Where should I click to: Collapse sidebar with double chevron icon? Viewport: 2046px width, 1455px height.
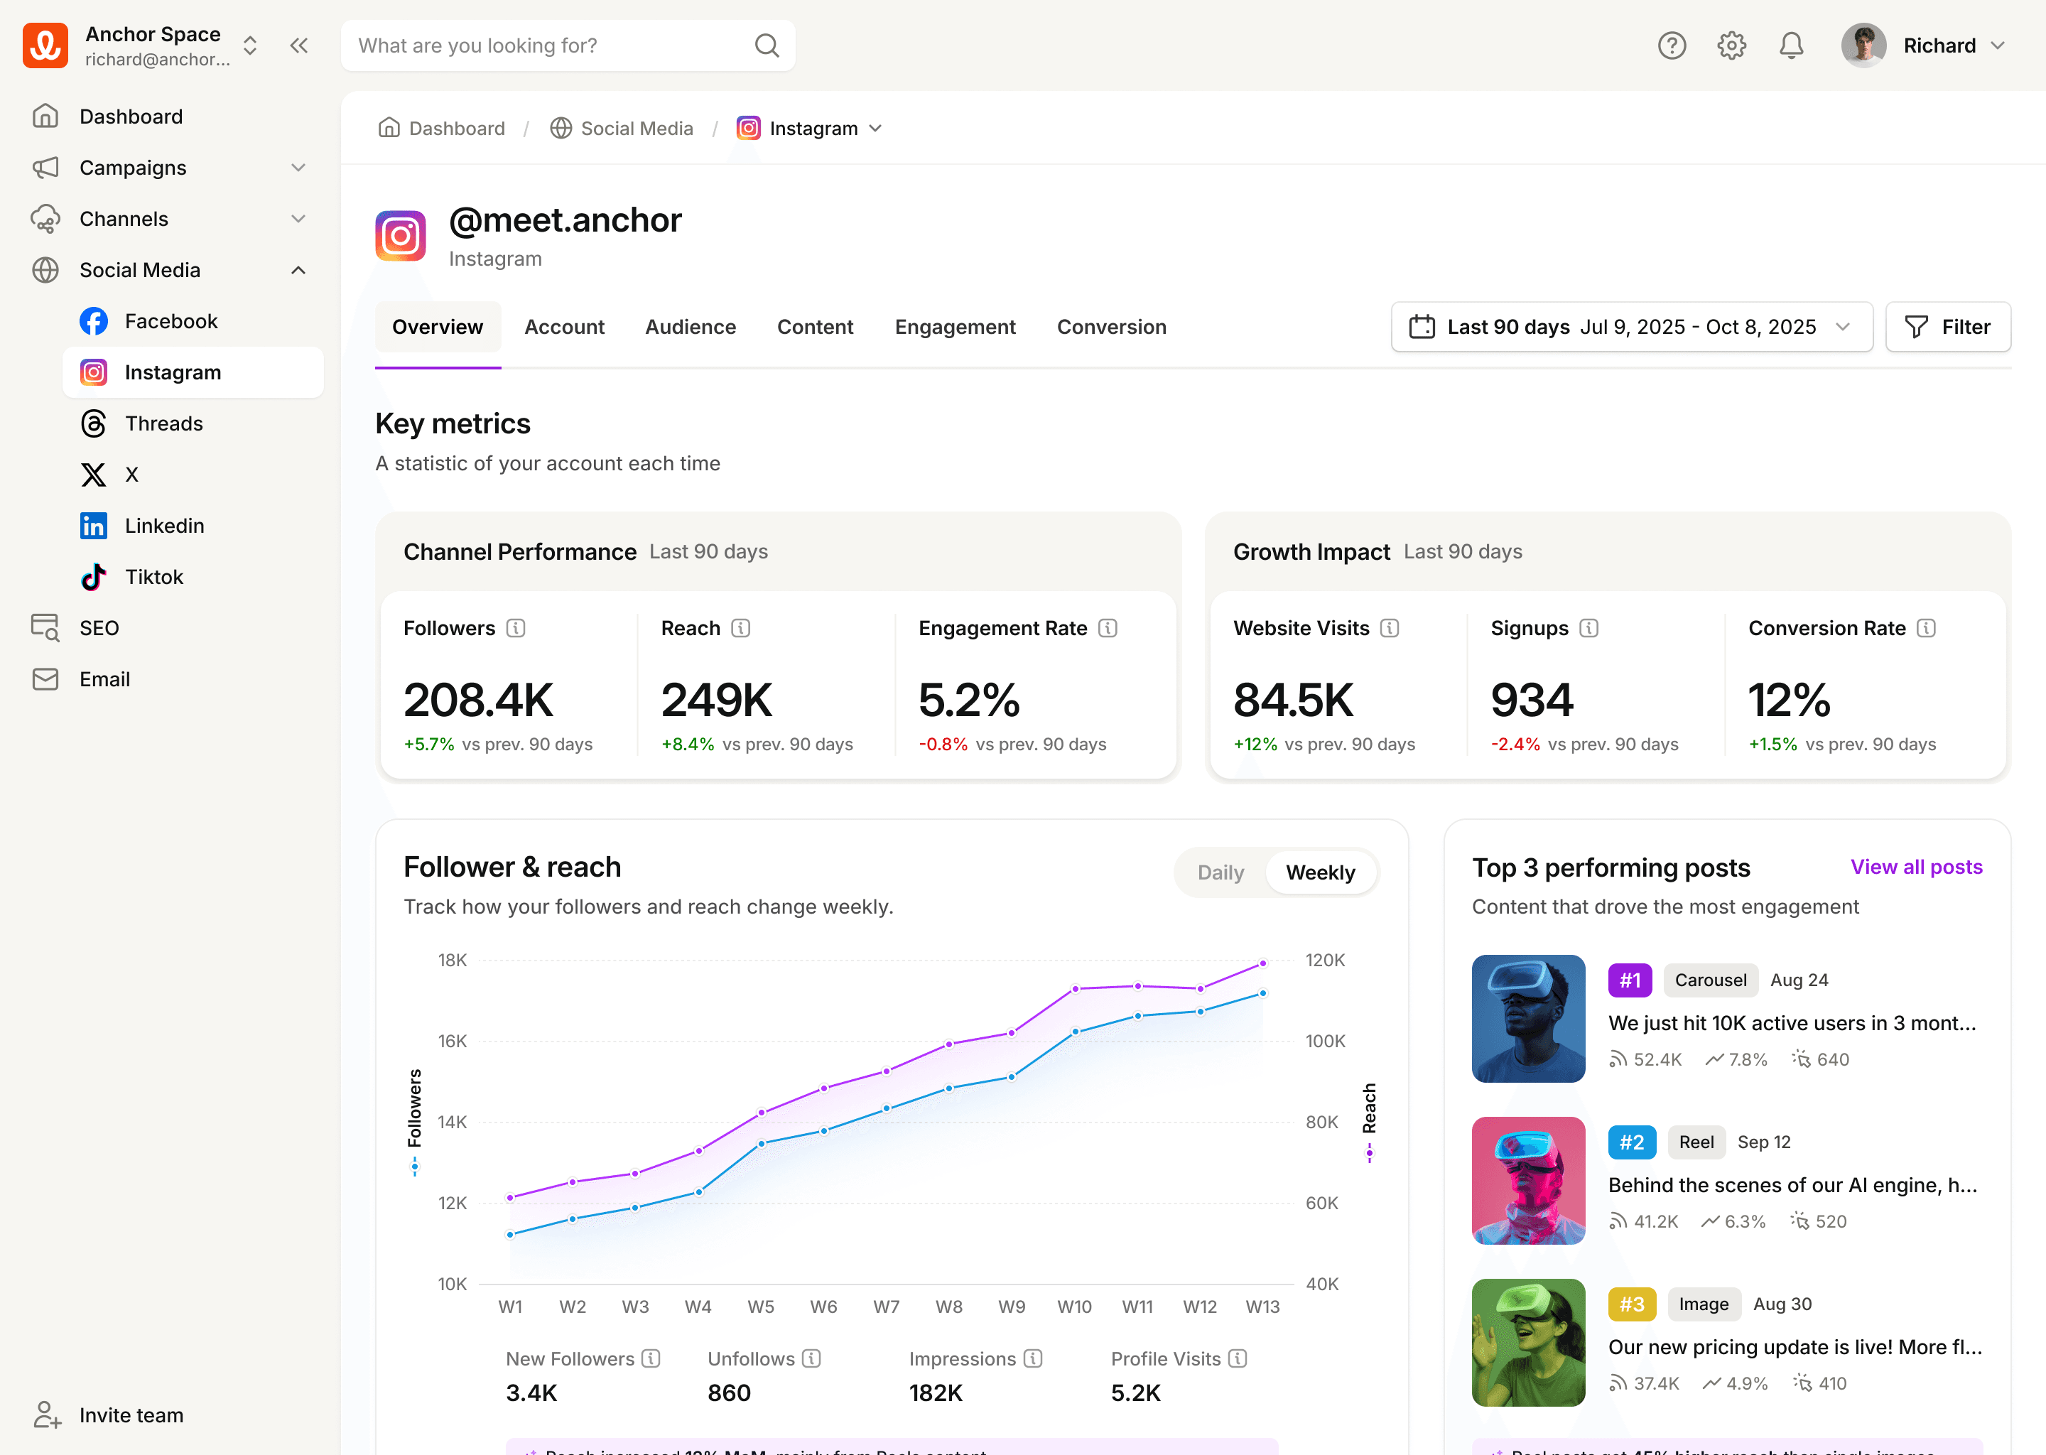tap(299, 45)
